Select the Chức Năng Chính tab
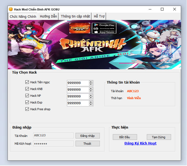This screenshot has height=166, width=187. pos(23,16)
